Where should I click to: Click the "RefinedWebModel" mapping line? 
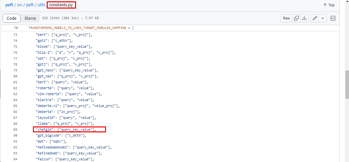pyautogui.click(x=73, y=147)
